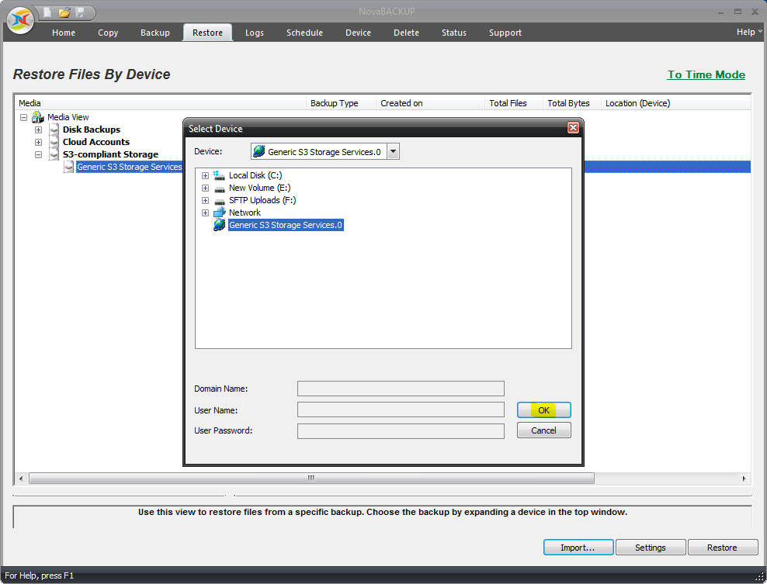Image resolution: width=767 pixels, height=584 pixels.
Task: Expand Local Disk (C:) in device list
Action: (x=206, y=175)
